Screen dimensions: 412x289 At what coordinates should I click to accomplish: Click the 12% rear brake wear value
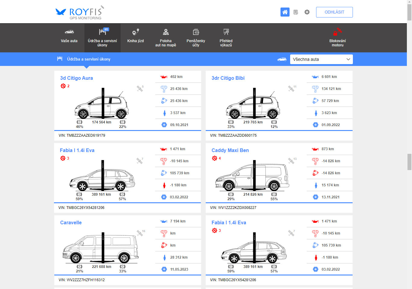[274, 127]
